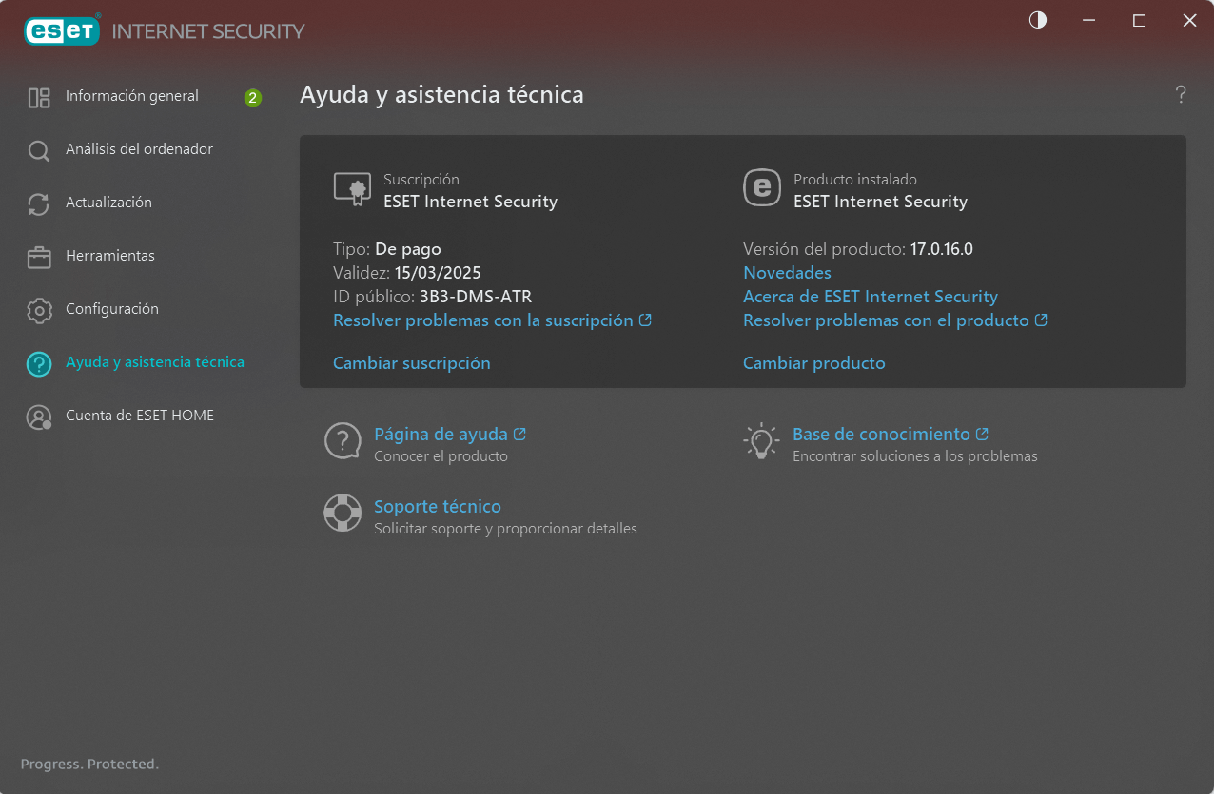Image resolution: width=1214 pixels, height=794 pixels.
Task: Click the help question mark at the page's top right
Action: pos(1181,94)
